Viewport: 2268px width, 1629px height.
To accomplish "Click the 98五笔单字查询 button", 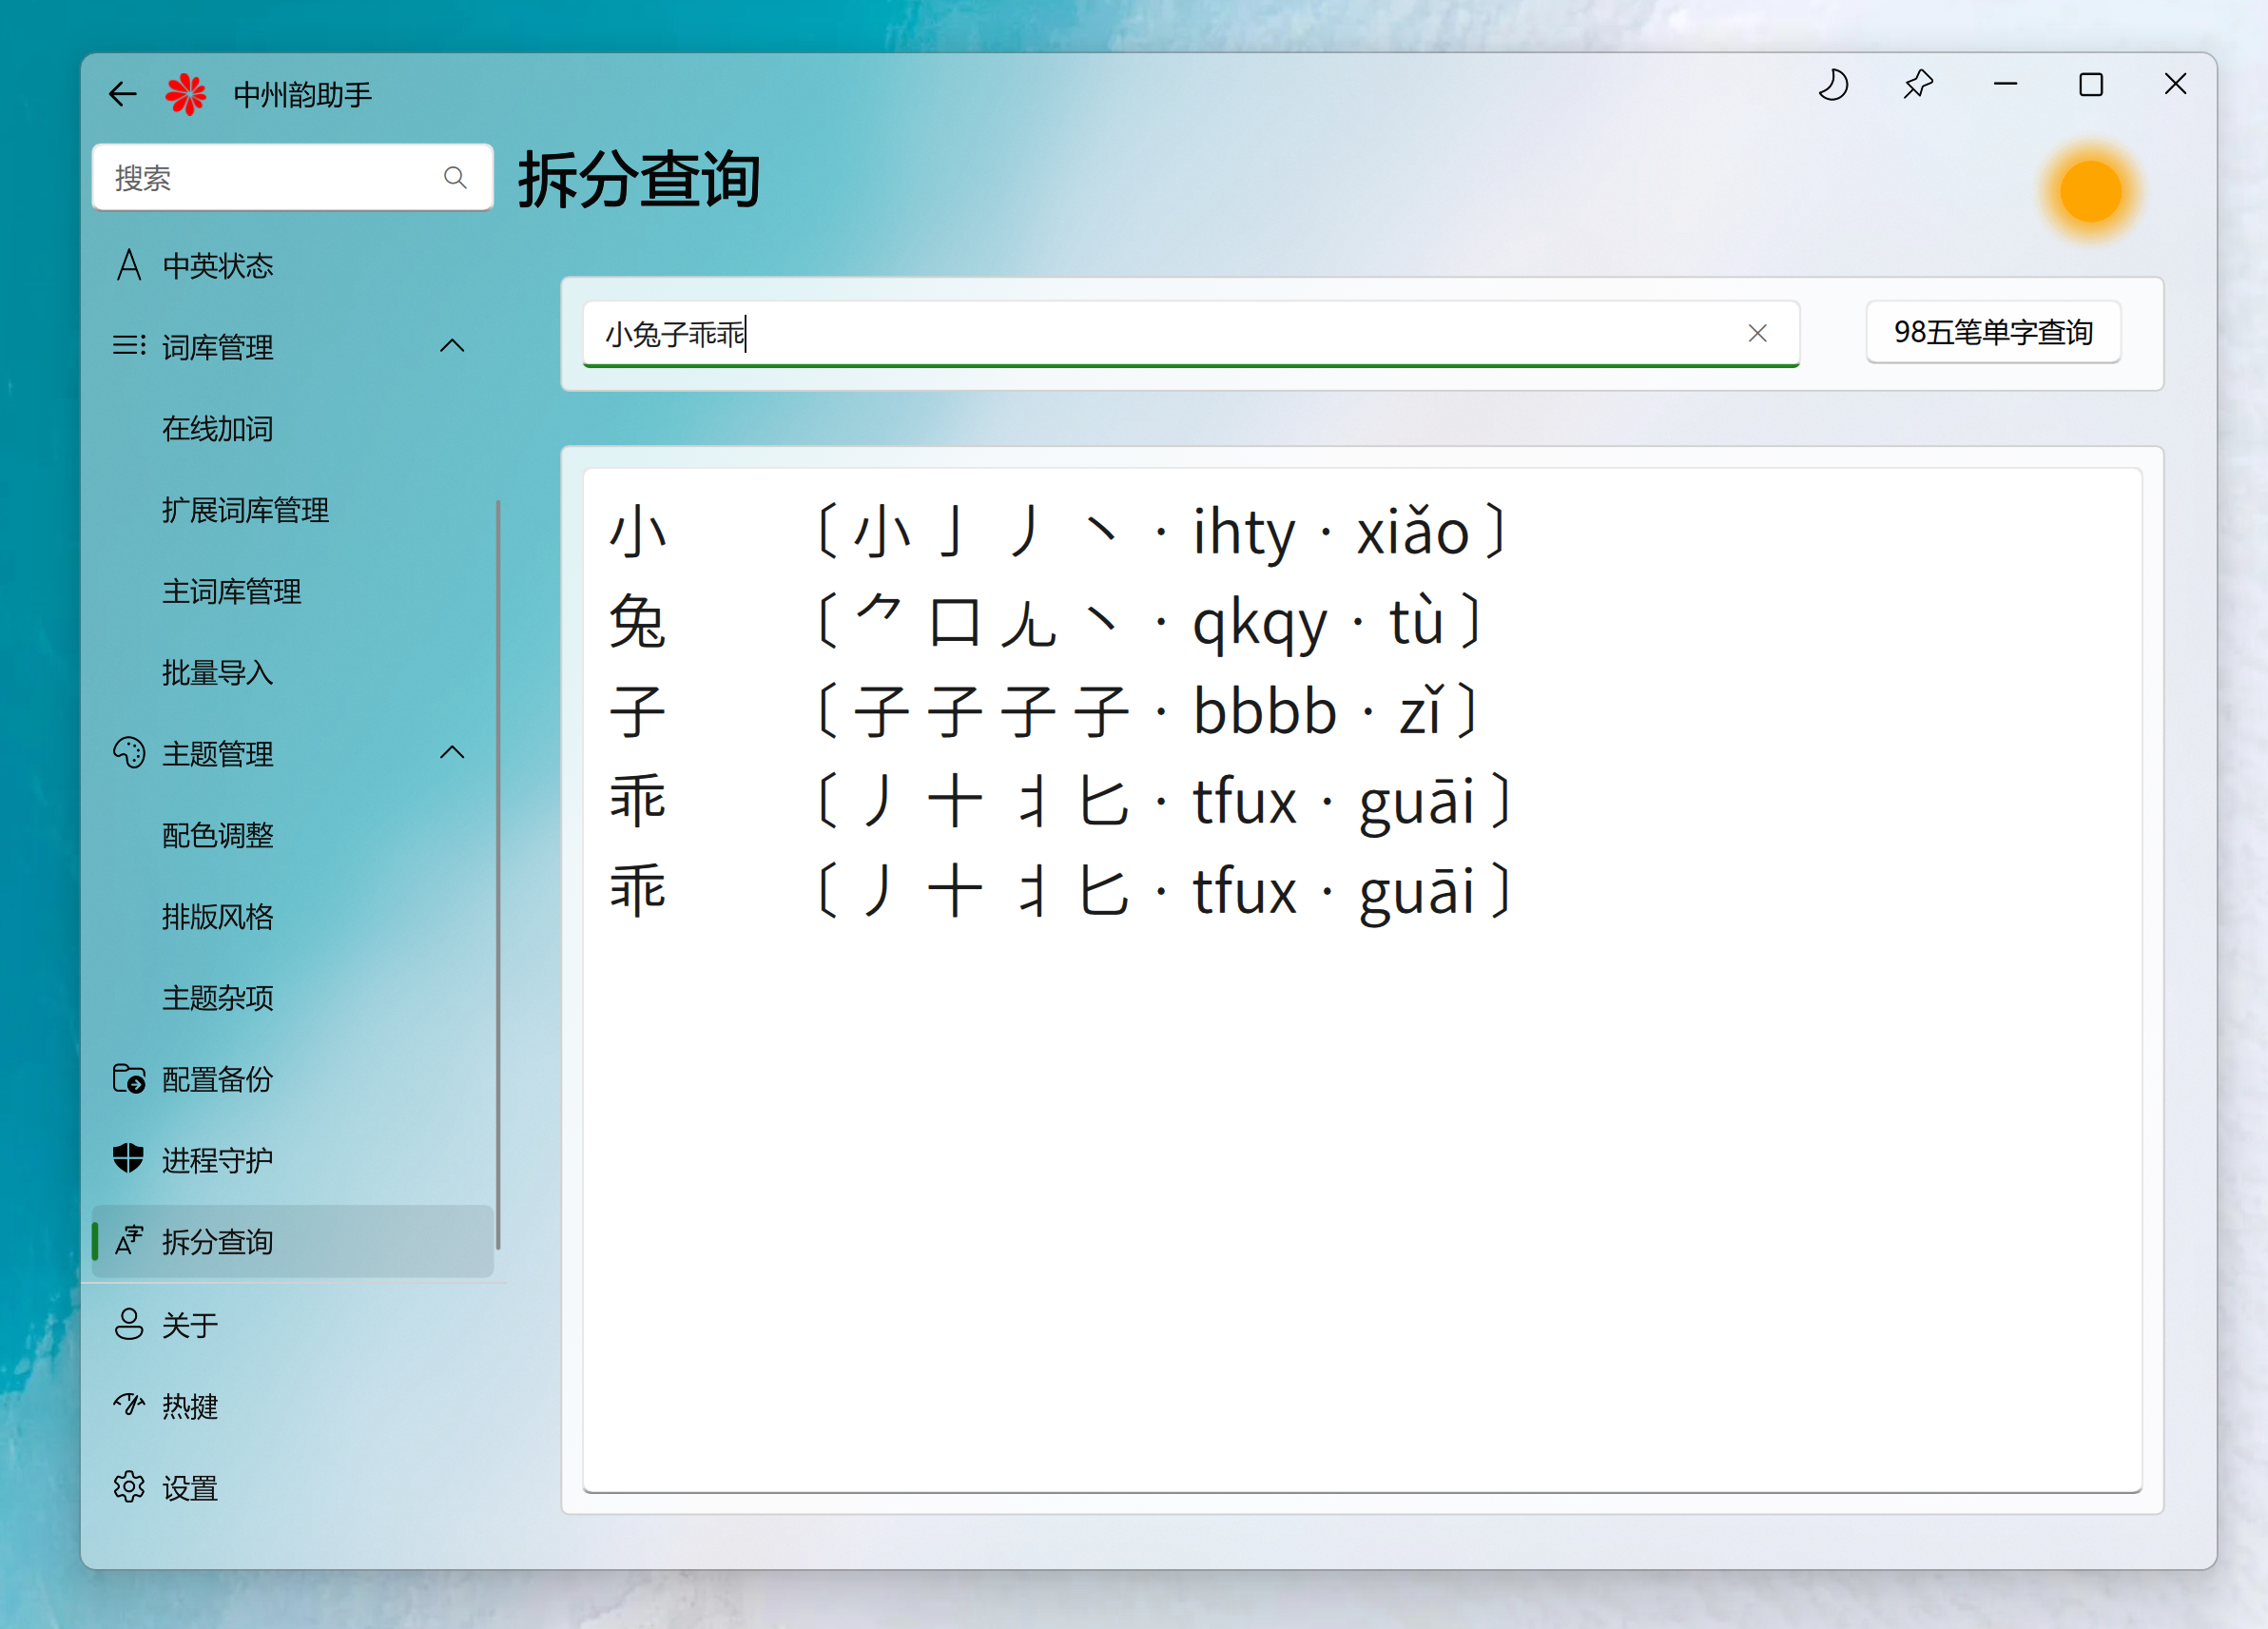I will 1992,332.
